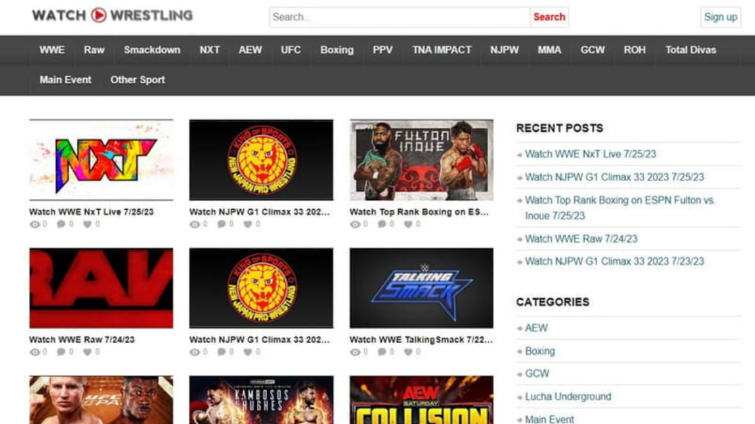Open post title Watch WWE Raw 7/24/23

pyautogui.click(x=82, y=340)
